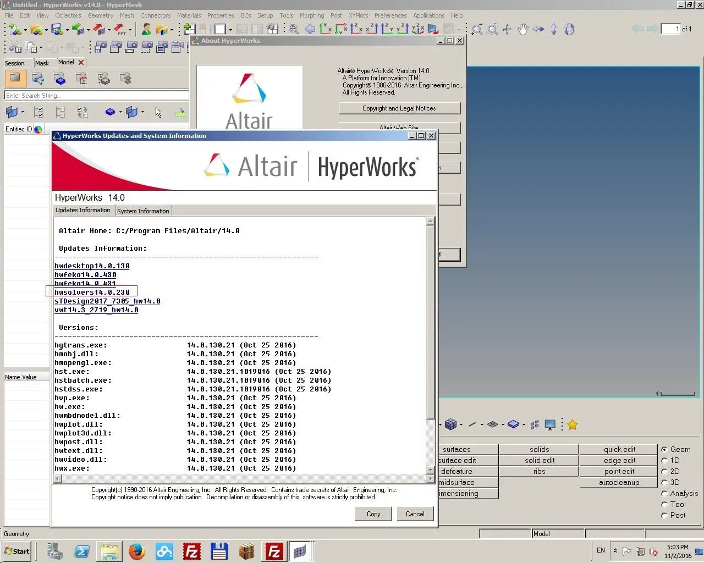Open Copyright and Legal Notices in About
The width and height of the screenshot is (704, 563).
pos(399,108)
